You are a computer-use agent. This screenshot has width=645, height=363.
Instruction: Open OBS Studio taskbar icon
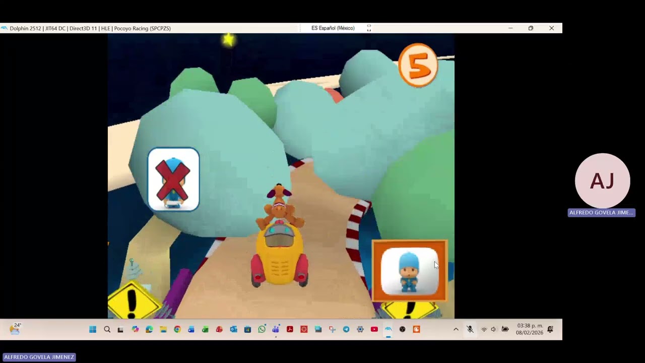[402, 329]
